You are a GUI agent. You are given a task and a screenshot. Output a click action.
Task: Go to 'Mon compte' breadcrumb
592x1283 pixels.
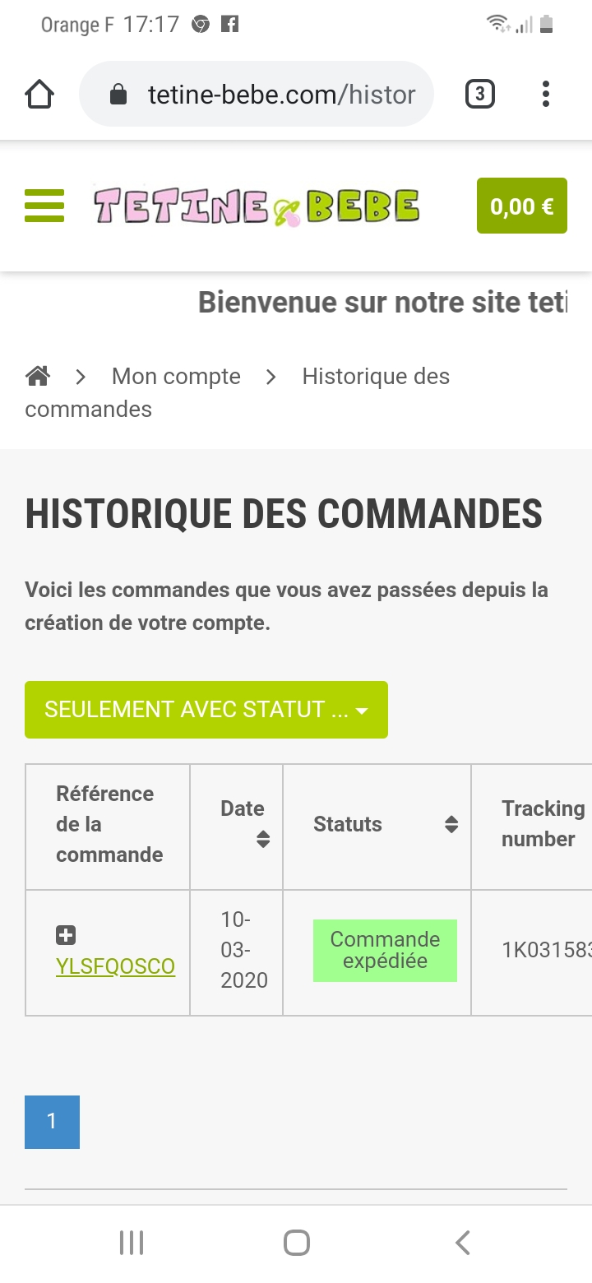[176, 377]
